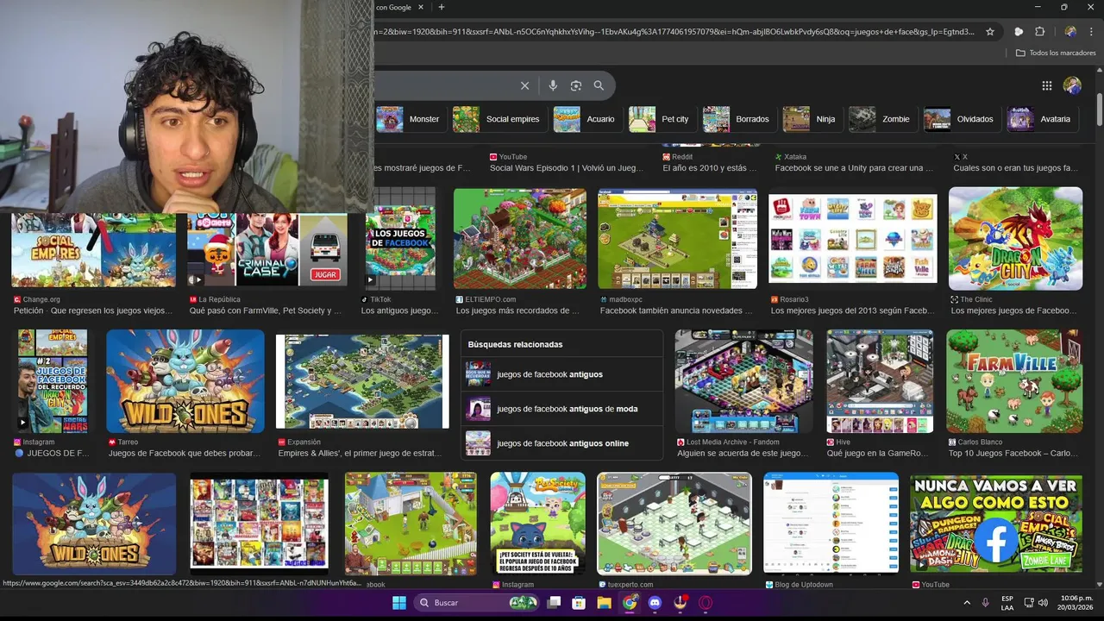Select the Pet city filter chip
The width and height of the screenshot is (1104, 621).
[x=661, y=119]
